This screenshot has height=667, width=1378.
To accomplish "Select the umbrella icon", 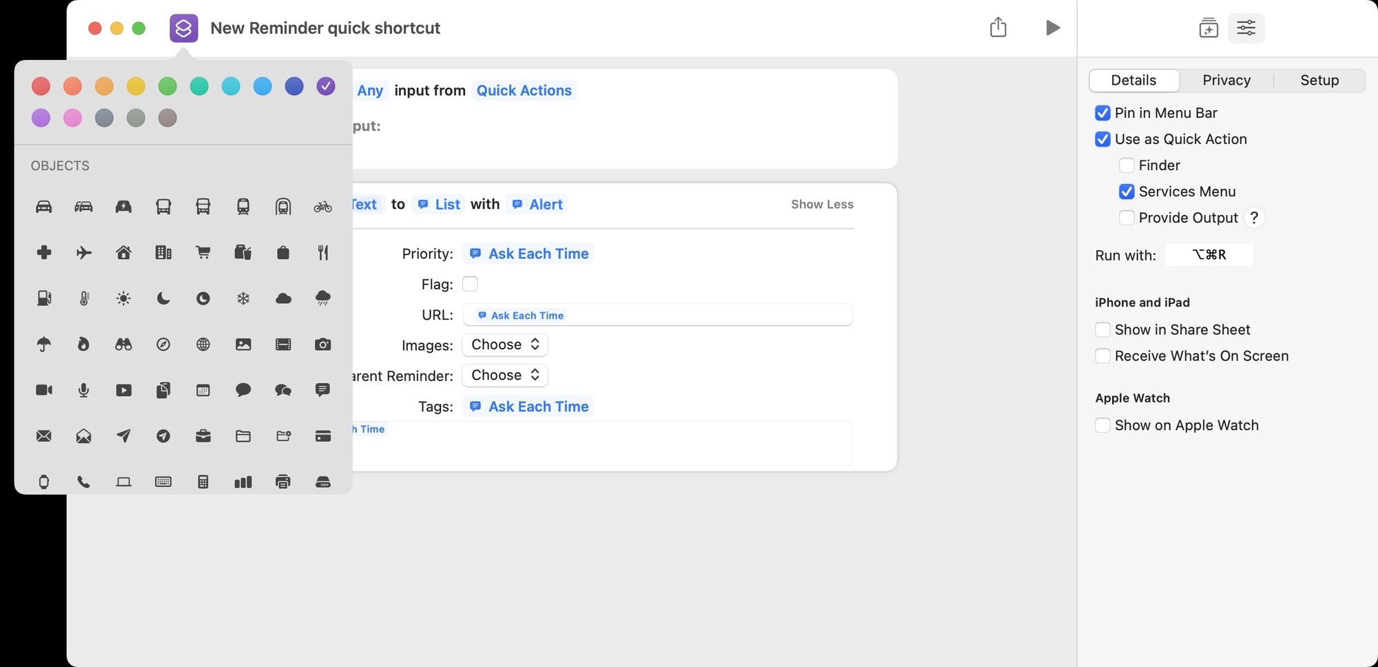I will pyautogui.click(x=43, y=345).
